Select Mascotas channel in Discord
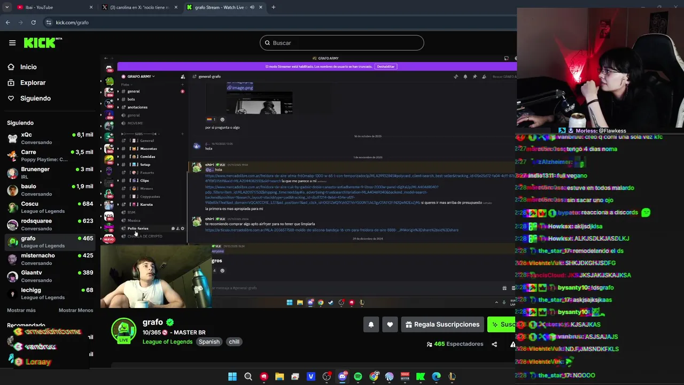 coord(152,149)
